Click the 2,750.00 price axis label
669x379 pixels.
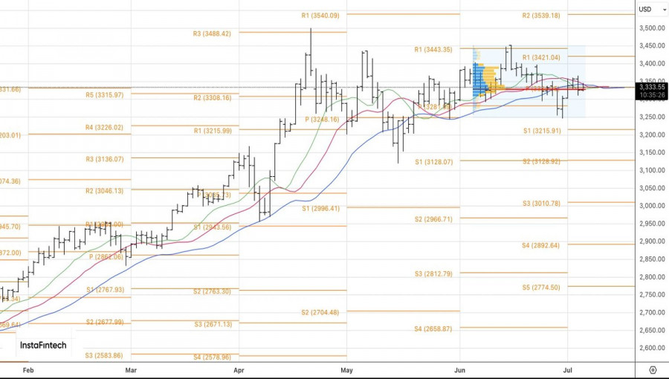point(652,294)
